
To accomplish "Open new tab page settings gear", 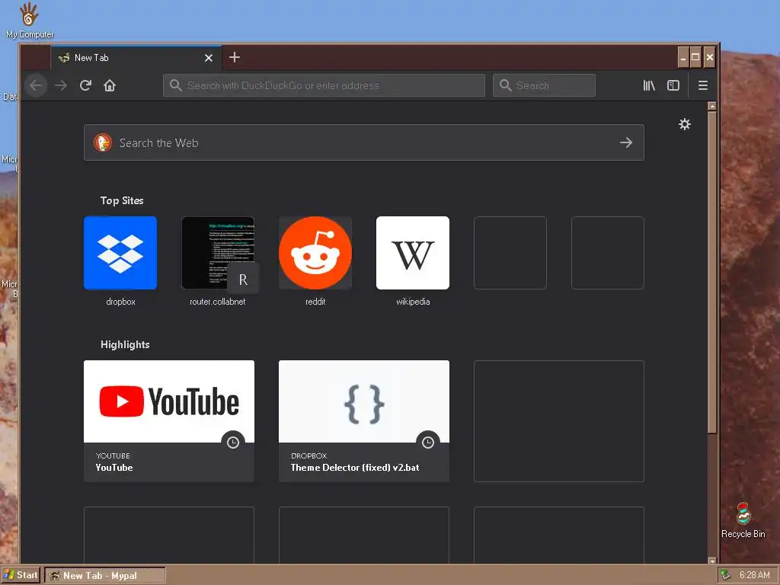I will click(x=685, y=124).
